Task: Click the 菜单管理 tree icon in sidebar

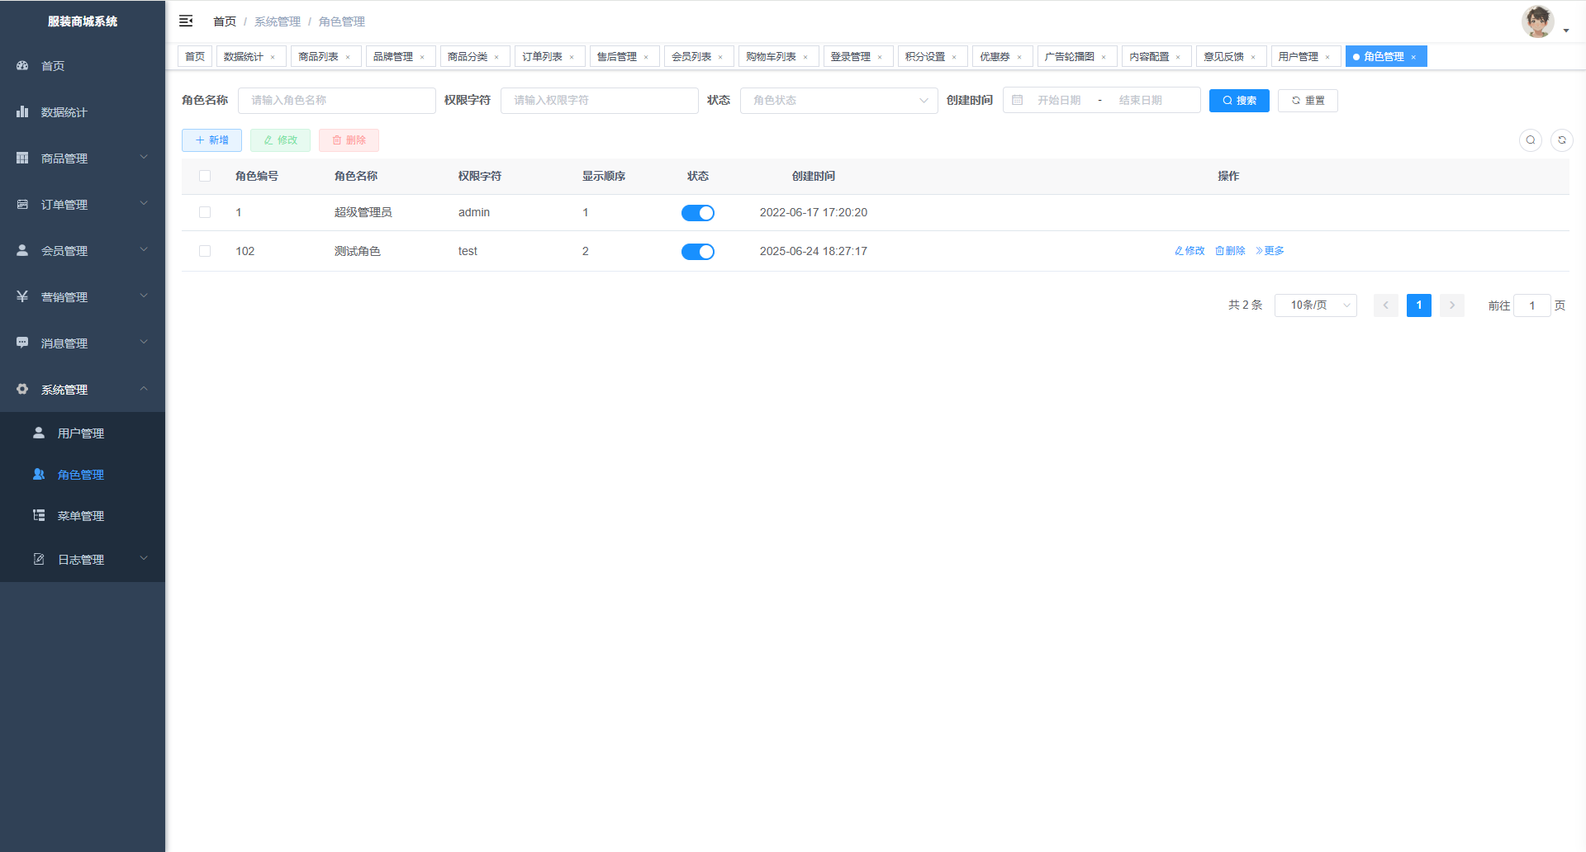Action: (39, 515)
